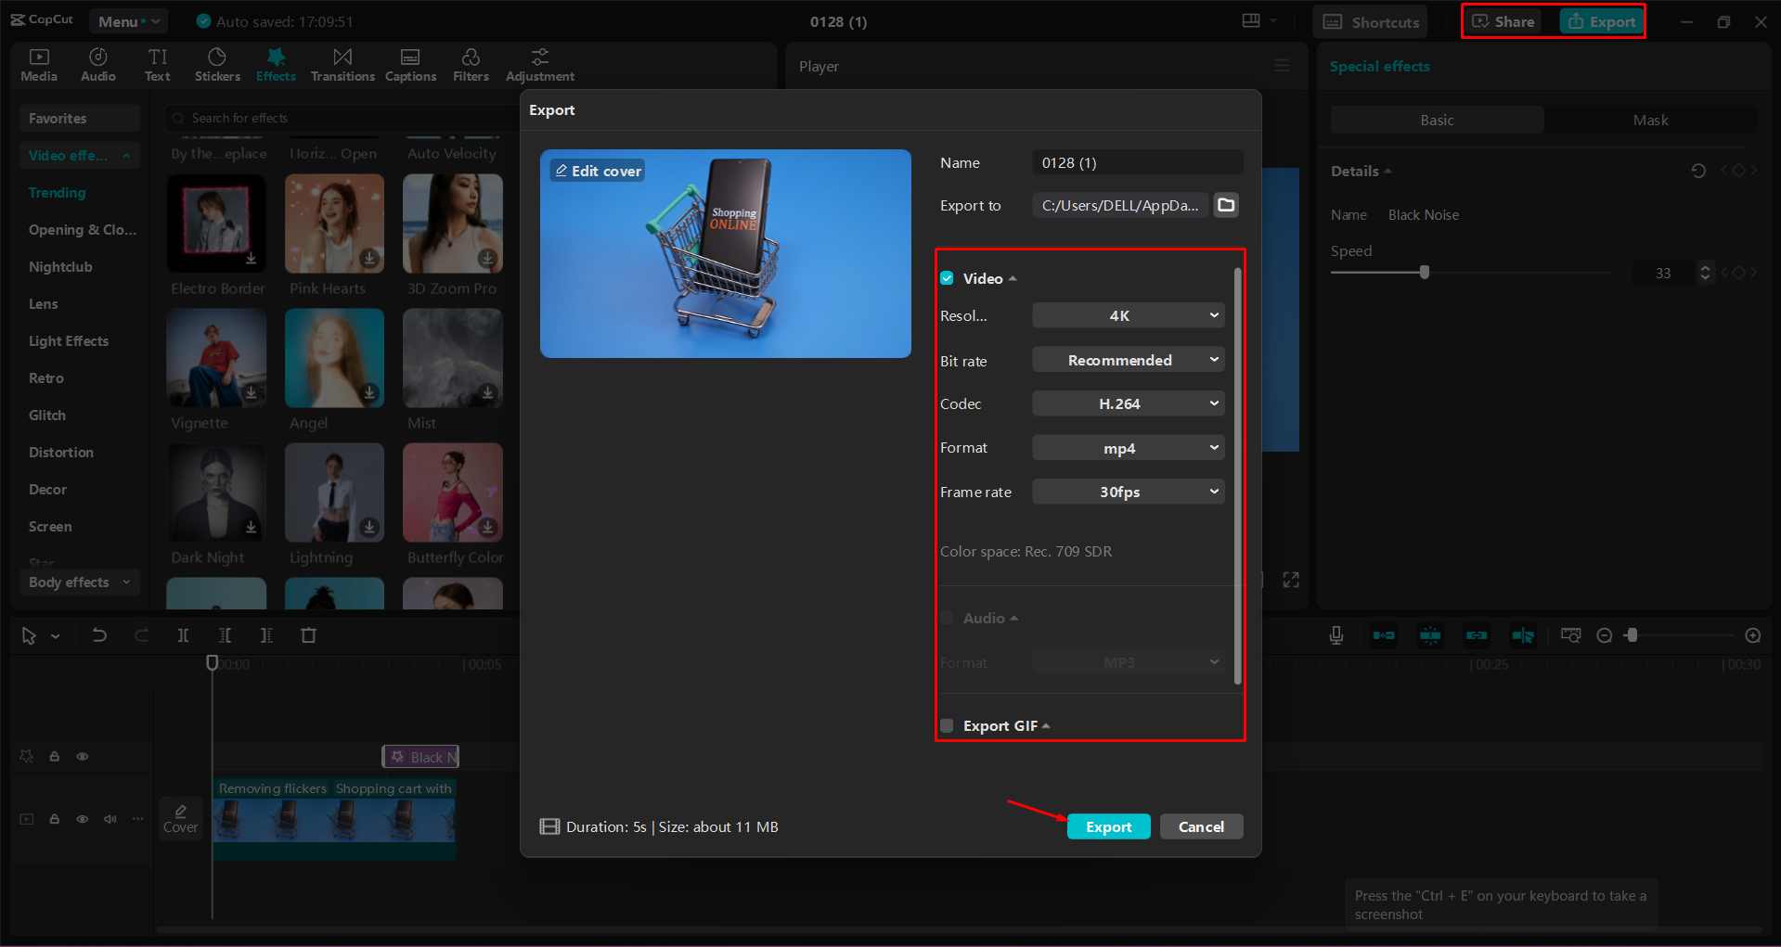Toggle visibility eye on the main video track
The width and height of the screenshot is (1781, 947).
pyautogui.click(x=83, y=819)
